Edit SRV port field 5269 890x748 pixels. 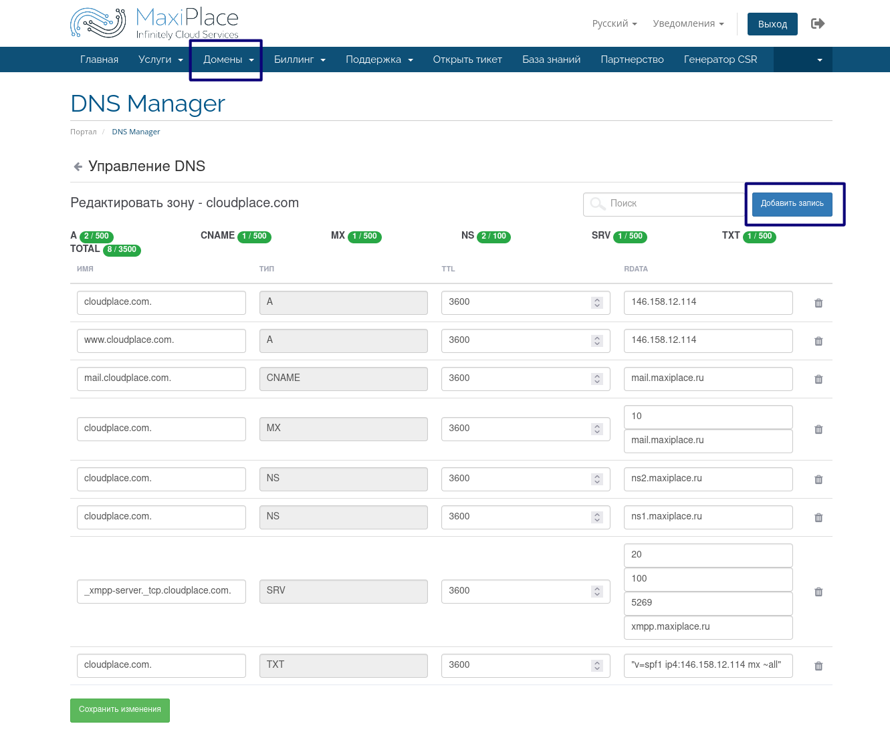click(x=708, y=604)
